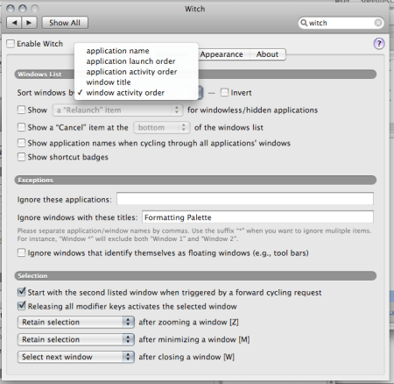This screenshot has height=384, width=394.
Task: Open dropdown for after zooming a window
Action: coord(76,322)
